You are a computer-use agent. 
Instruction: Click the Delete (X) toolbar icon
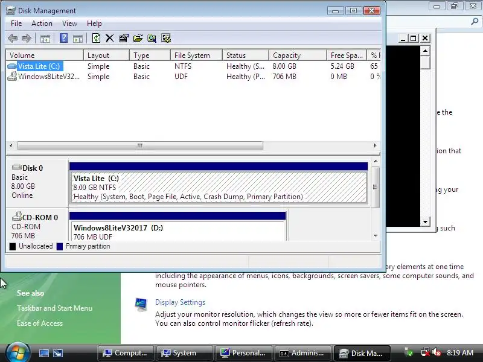click(110, 38)
